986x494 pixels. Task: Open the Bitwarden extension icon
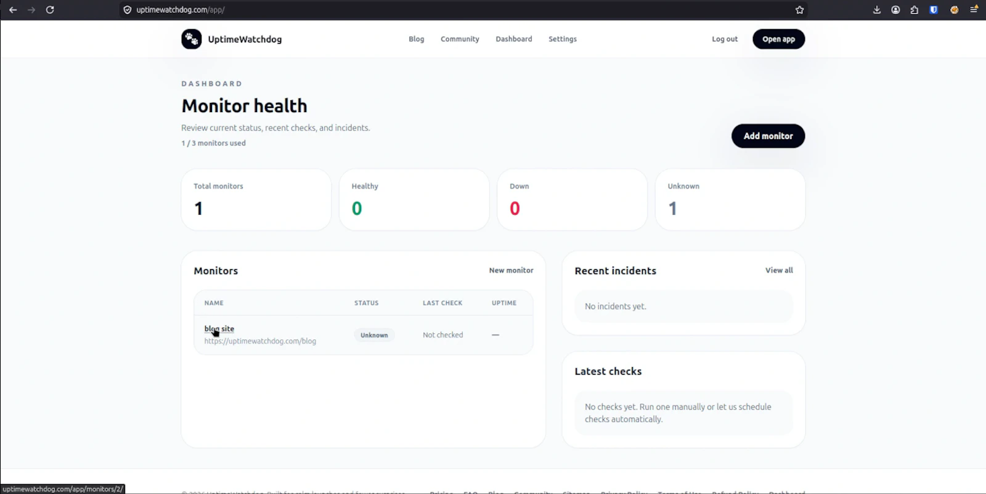934,10
